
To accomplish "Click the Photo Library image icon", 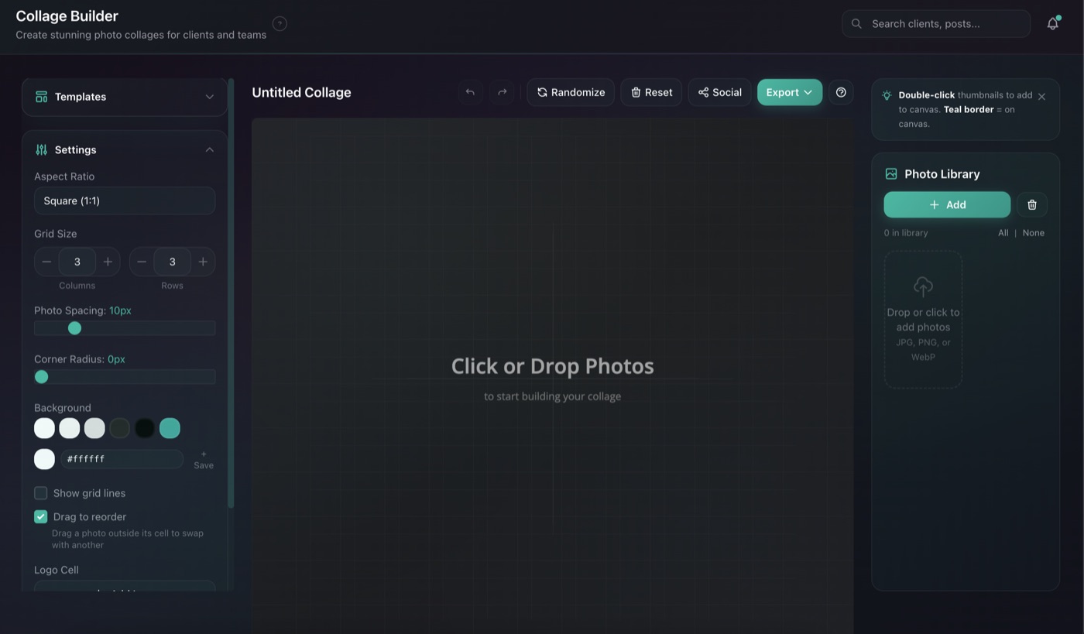I will (x=892, y=173).
